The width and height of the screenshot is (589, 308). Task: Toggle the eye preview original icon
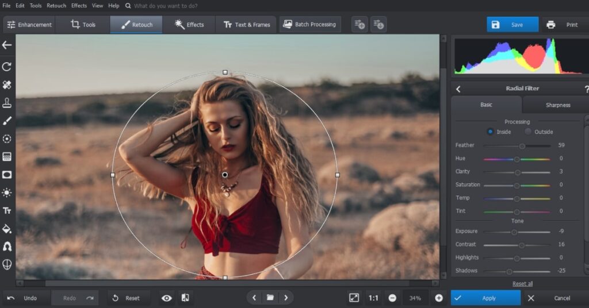coord(167,298)
